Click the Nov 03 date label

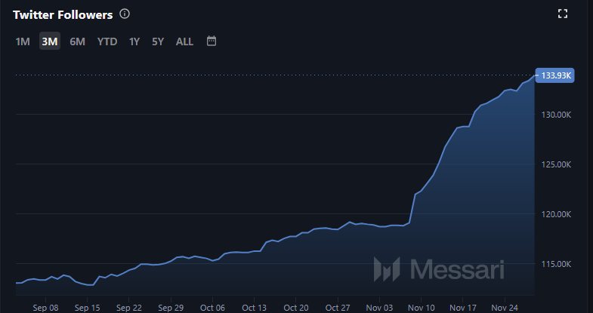[x=379, y=308]
